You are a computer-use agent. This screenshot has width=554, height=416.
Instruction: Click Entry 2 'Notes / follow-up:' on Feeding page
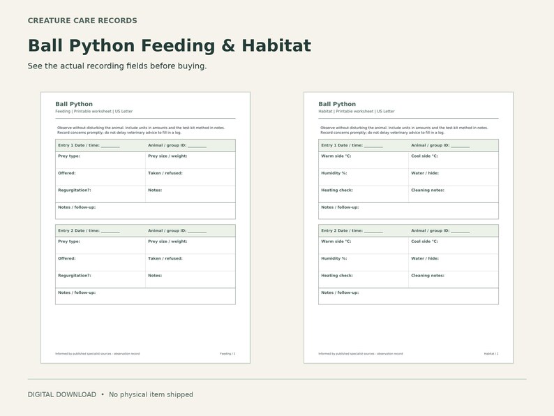[x=146, y=296]
